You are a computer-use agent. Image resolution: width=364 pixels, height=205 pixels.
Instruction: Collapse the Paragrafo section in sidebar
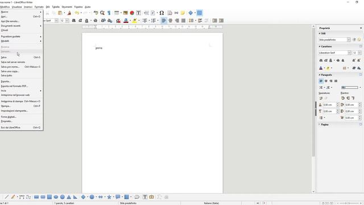click(x=320, y=75)
